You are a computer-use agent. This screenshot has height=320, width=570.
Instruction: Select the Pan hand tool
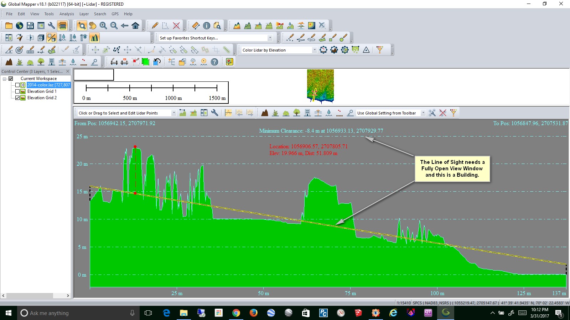[x=93, y=26]
